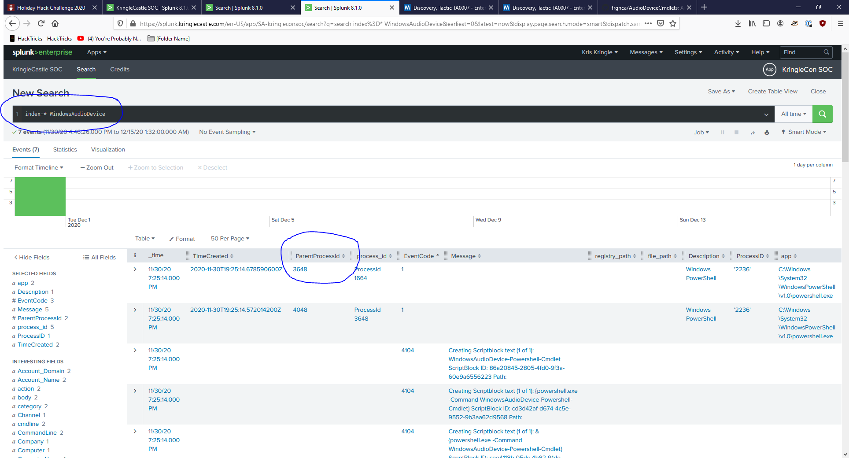Sort by the ProcessID column

(753, 256)
